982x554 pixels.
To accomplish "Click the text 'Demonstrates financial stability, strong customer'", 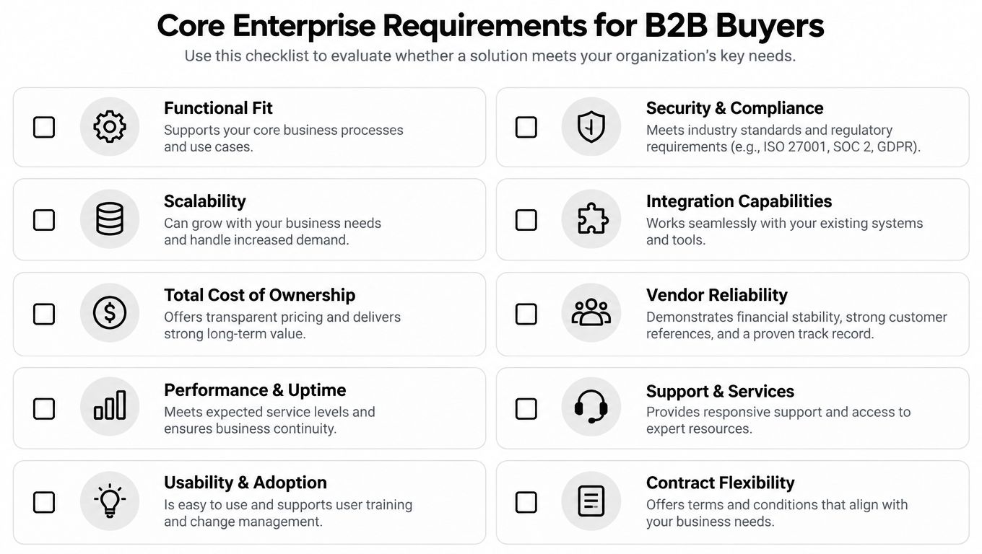I will tap(796, 317).
